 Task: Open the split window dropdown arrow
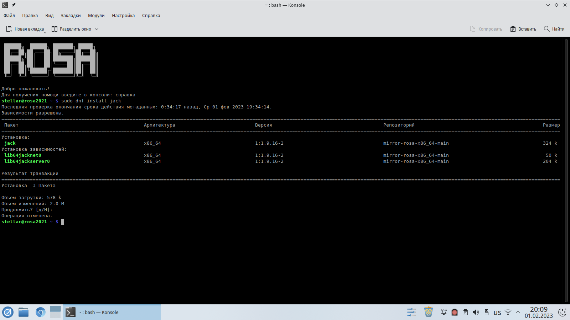[97, 29]
